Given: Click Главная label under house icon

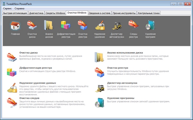Looking at the screenshot, I should point(15,34).
